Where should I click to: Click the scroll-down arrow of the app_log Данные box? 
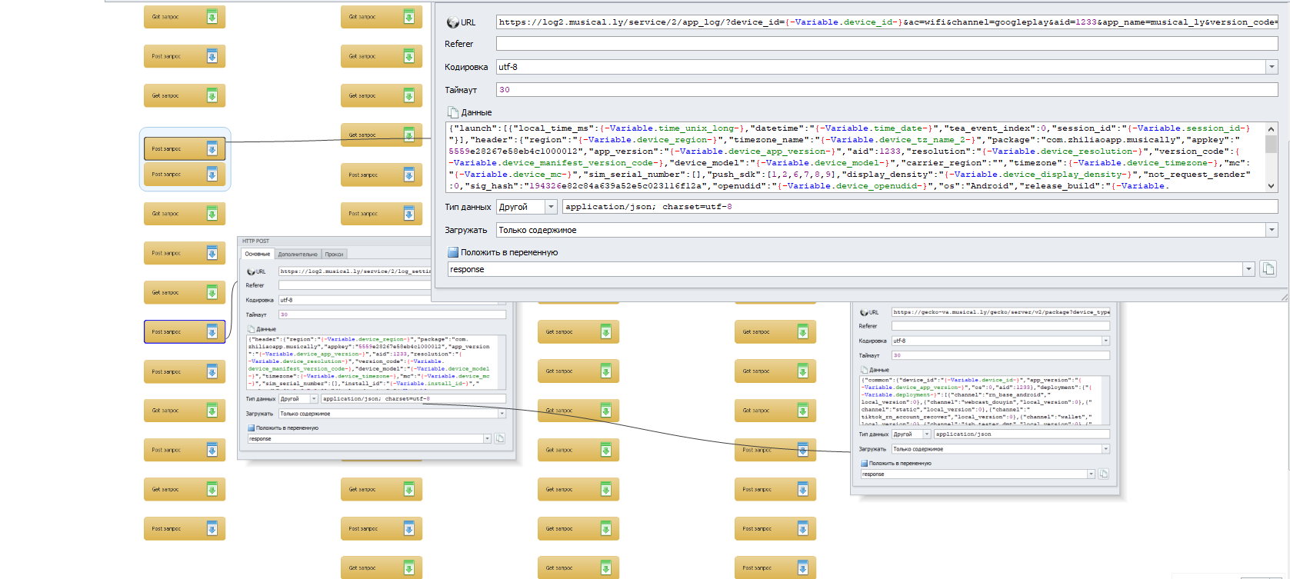coord(1271,185)
